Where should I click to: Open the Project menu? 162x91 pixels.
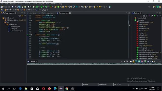pyautogui.click(x=42, y=4)
